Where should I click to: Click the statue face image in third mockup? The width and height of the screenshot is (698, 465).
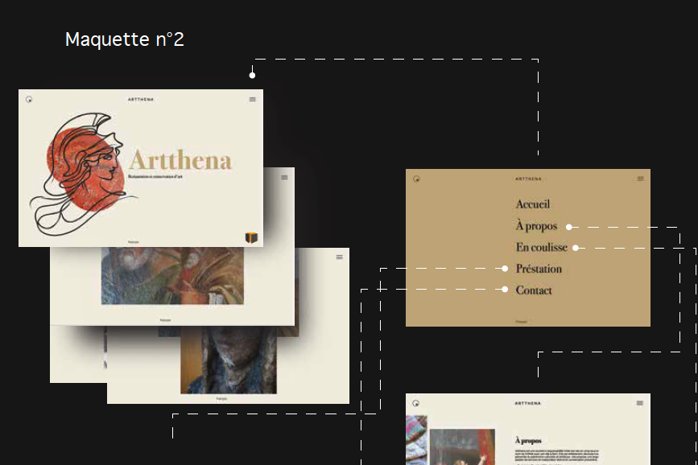229,360
